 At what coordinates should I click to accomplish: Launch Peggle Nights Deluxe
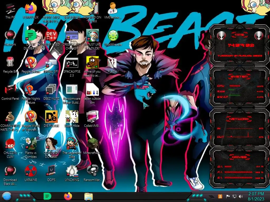[x=31, y=94]
